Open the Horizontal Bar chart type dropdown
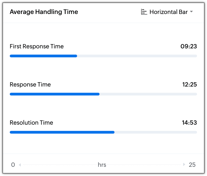Viewport: 207px width, 176px height. pyautogui.click(x=167, y=12)
